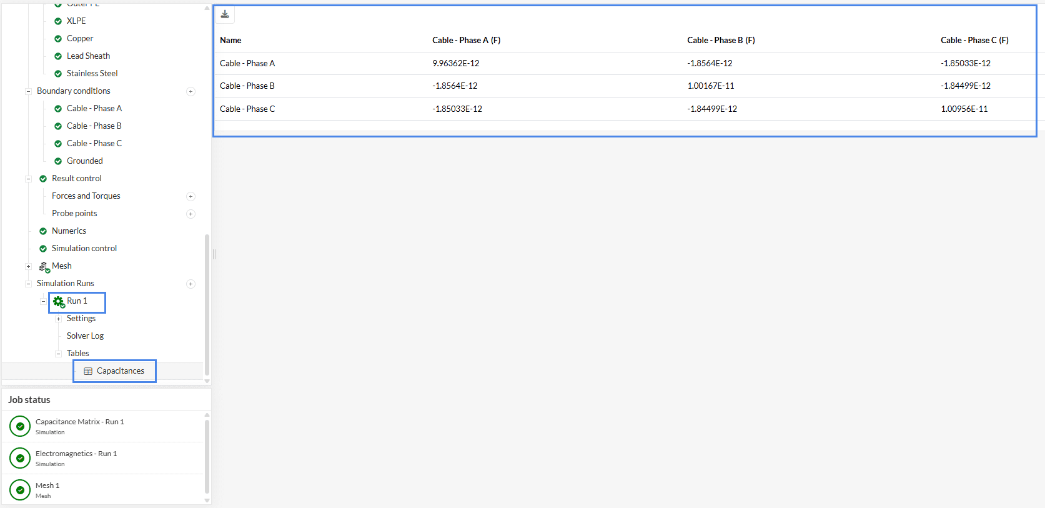Screen dimensions: 1045x508
Task: Click the Mesh icon in tree
Action: 44,267
